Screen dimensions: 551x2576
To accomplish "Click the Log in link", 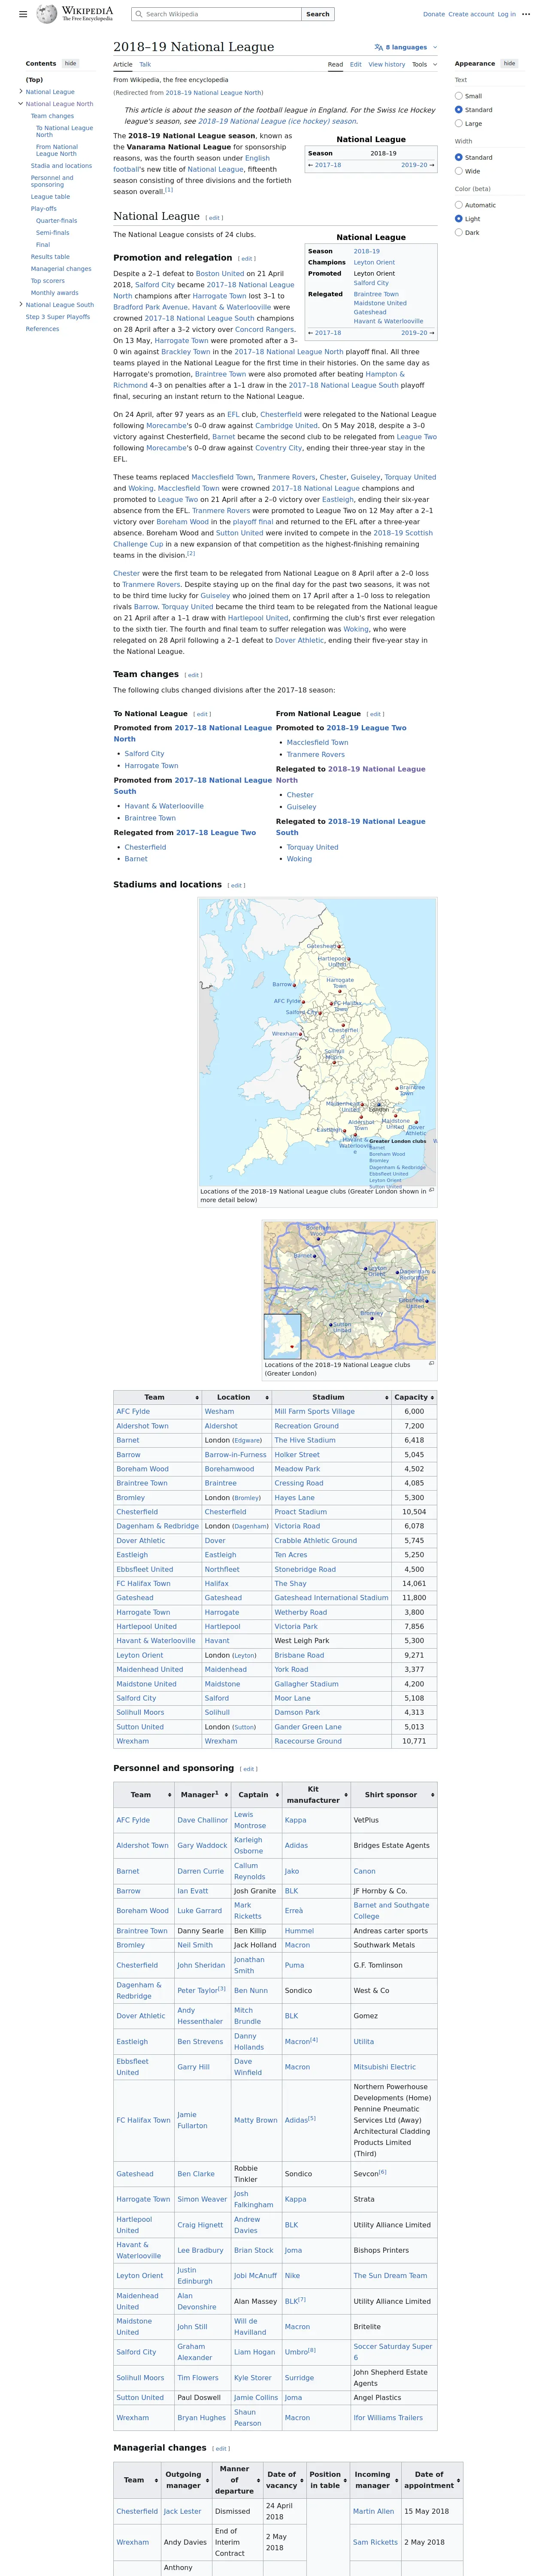I will [x=507, y=14].
